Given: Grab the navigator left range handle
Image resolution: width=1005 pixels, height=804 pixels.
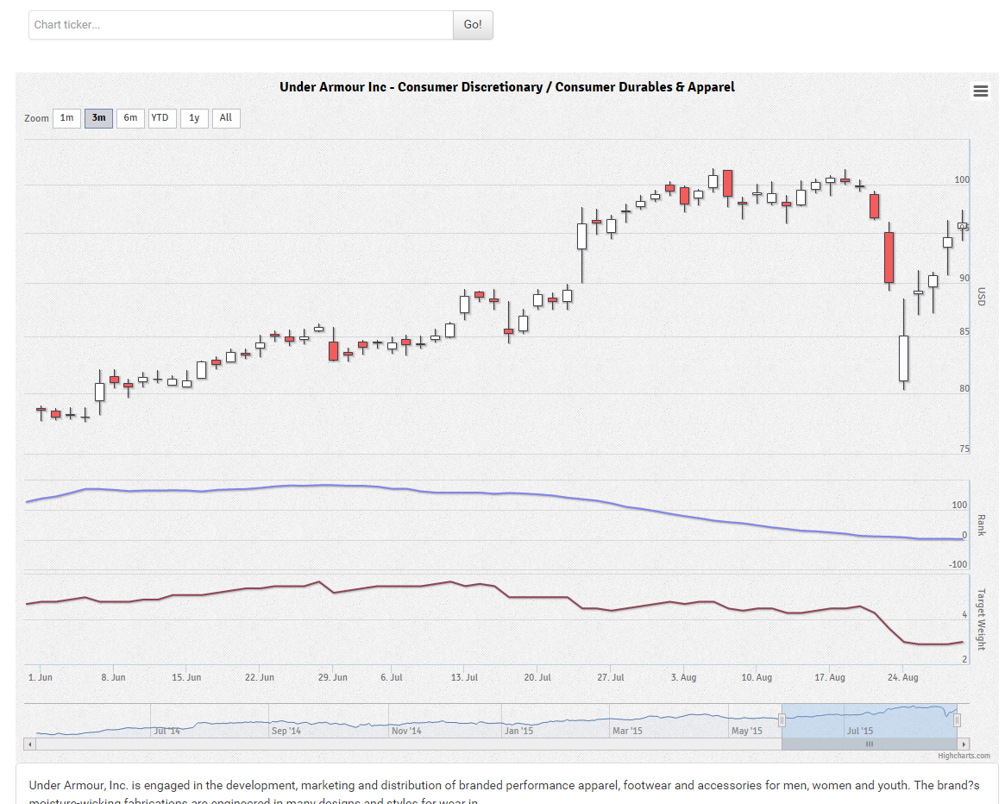Looking at the screenshot, I should [x=782, y=720].
